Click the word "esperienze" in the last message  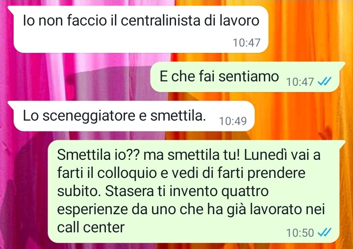92,210
